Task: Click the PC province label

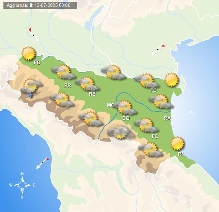Action: pyautogui.click(x=37, y=62)
